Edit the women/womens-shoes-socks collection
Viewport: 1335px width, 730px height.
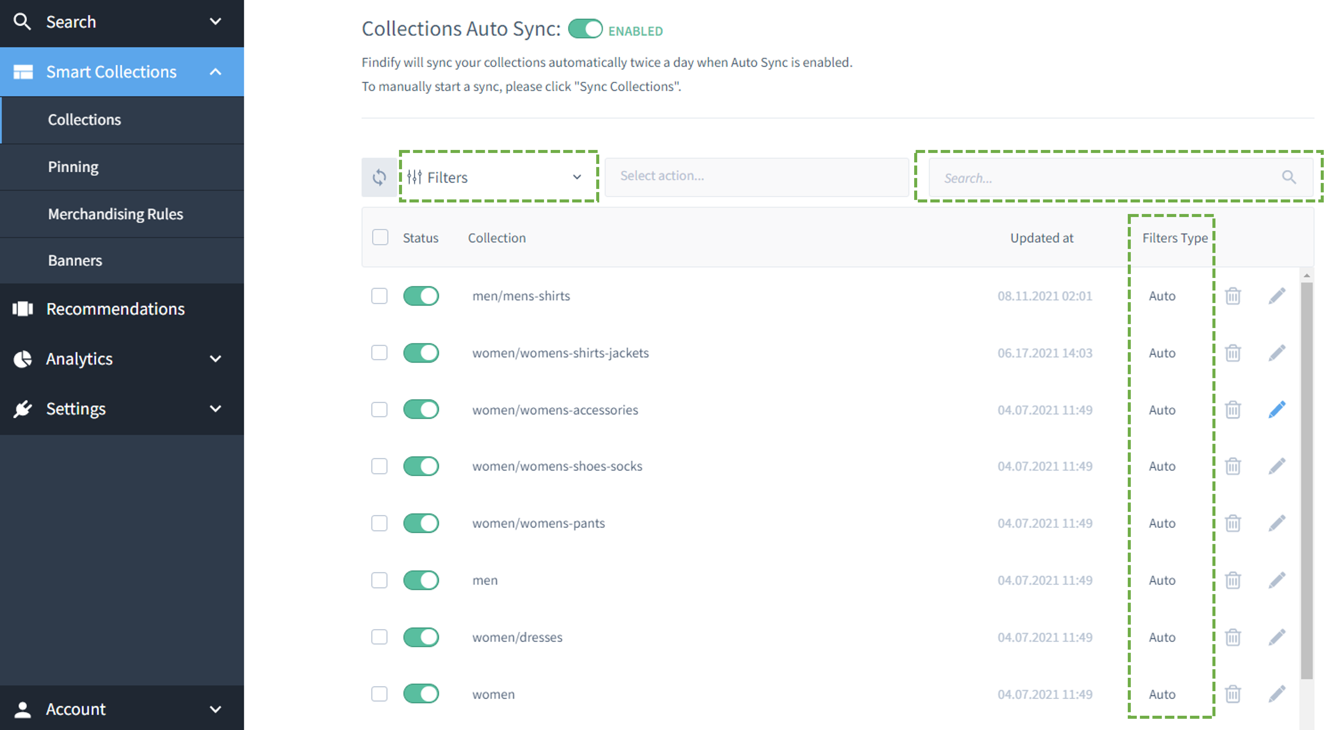point(1277,466)
